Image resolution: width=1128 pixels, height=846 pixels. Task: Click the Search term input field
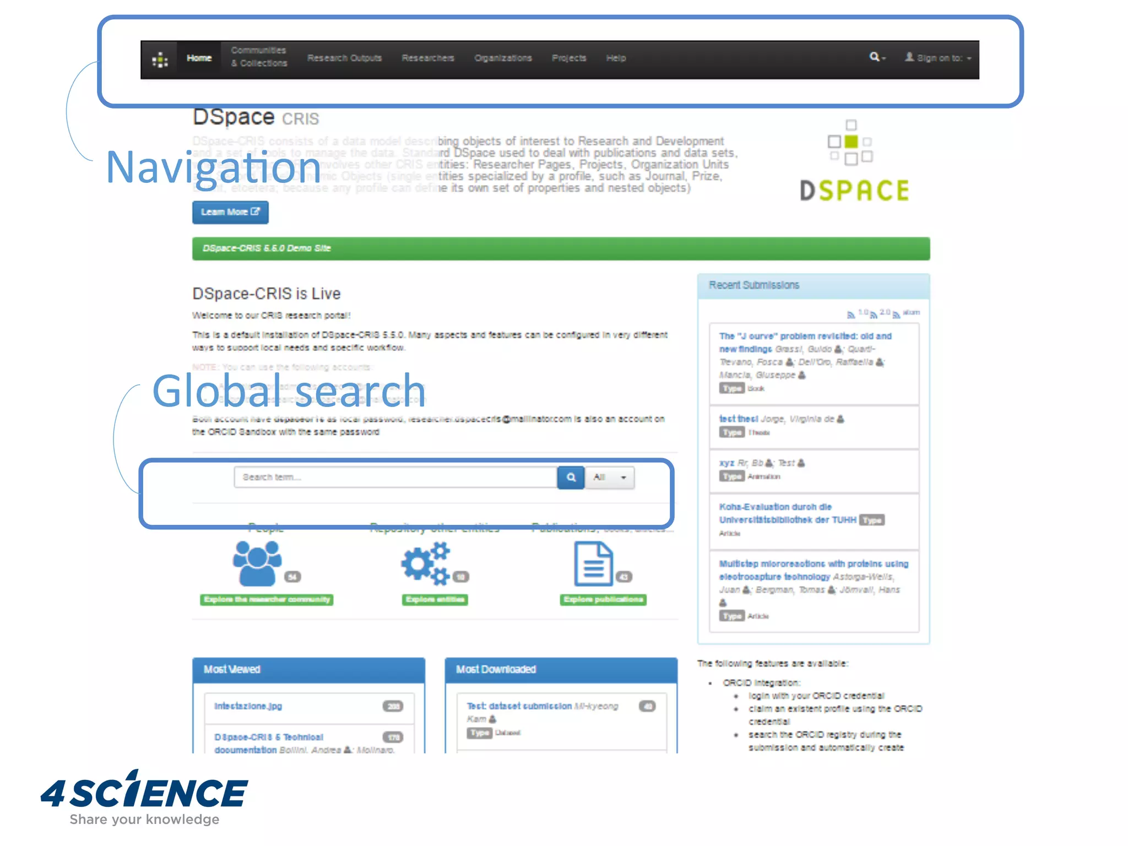(395, 477)
